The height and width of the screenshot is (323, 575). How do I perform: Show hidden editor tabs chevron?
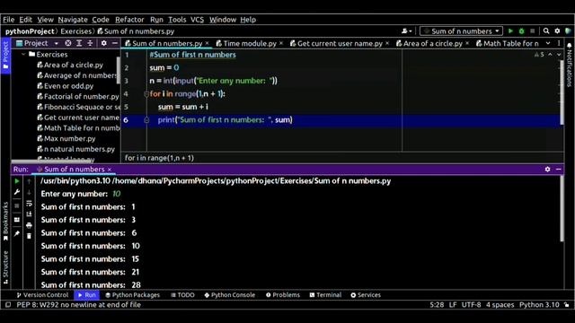[x=548, y=43]
